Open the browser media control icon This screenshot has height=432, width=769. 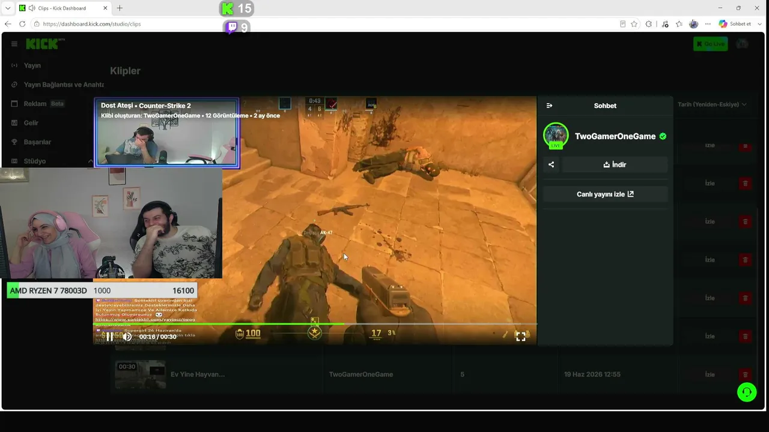coord(664,24)
